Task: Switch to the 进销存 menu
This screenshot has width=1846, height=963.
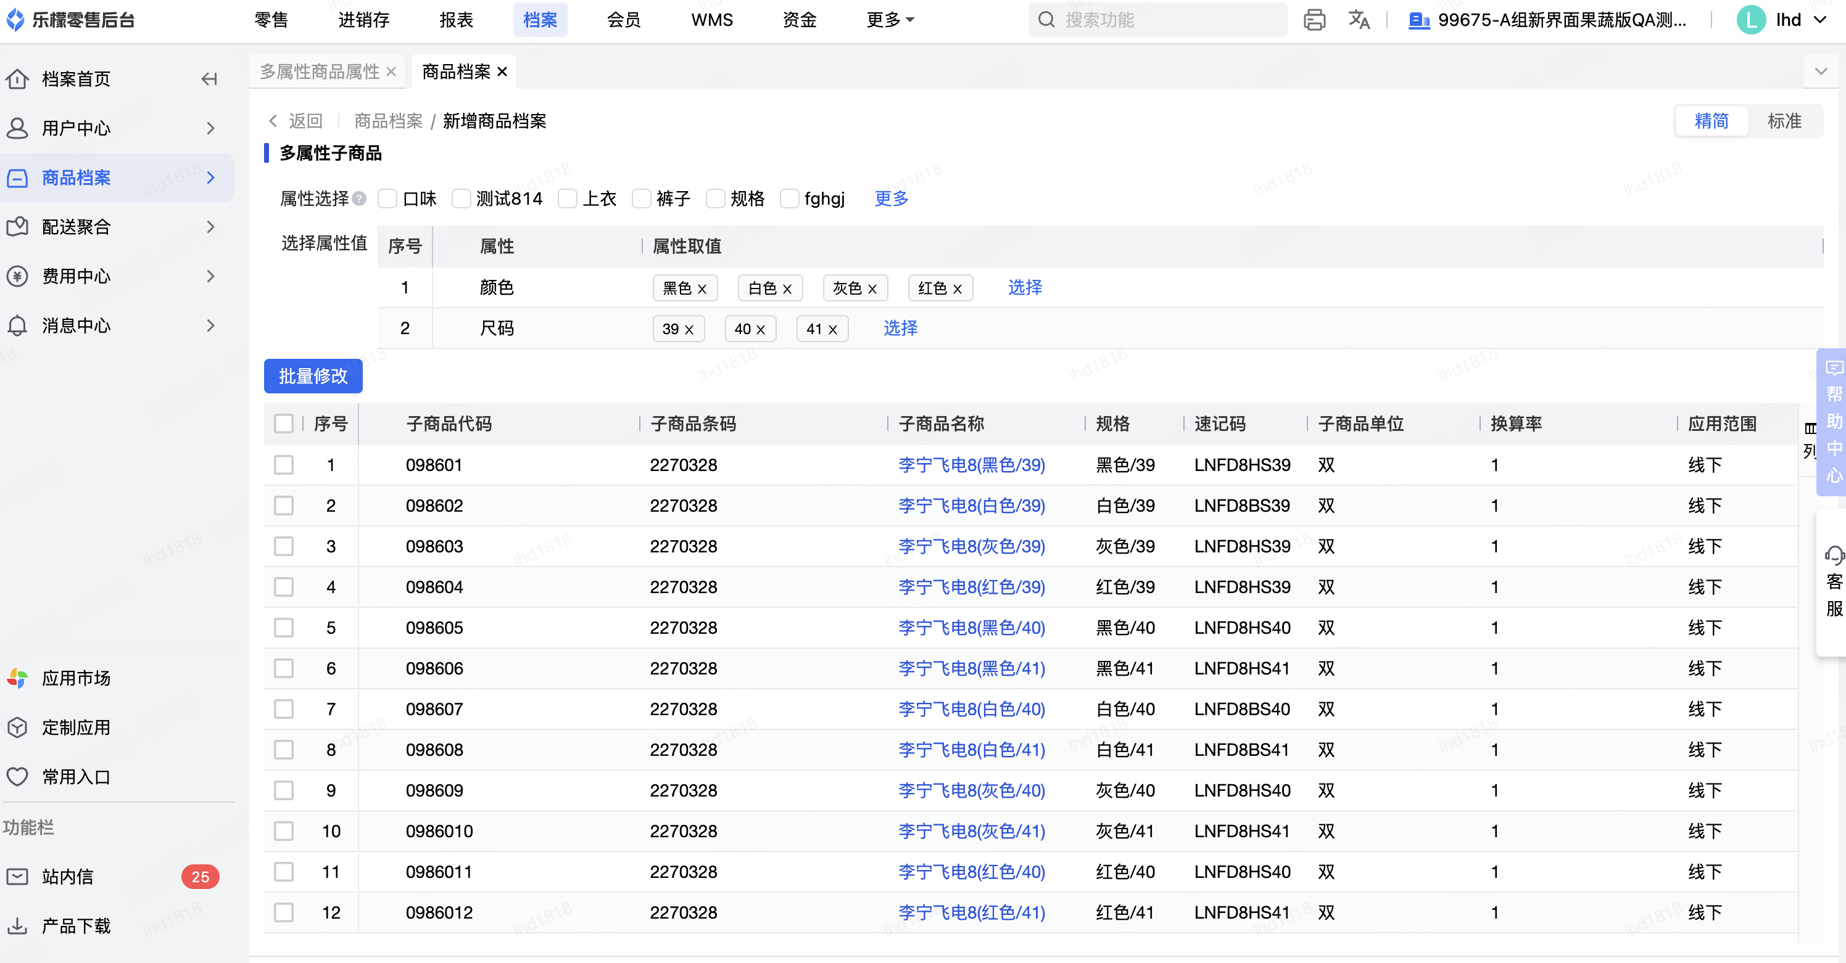Action: coord(363,20)
